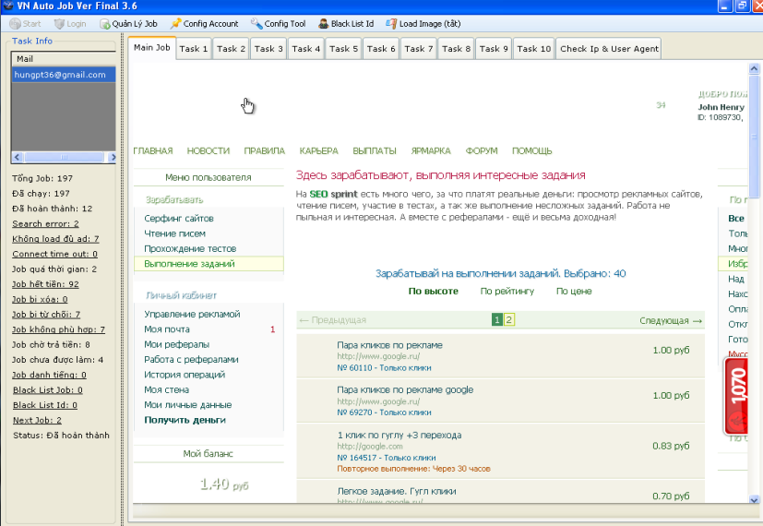This screenshot has height=526, width=763.
Task: Click the red 1070 side badge
Action: pyautogui.click(x=735, y=396)
